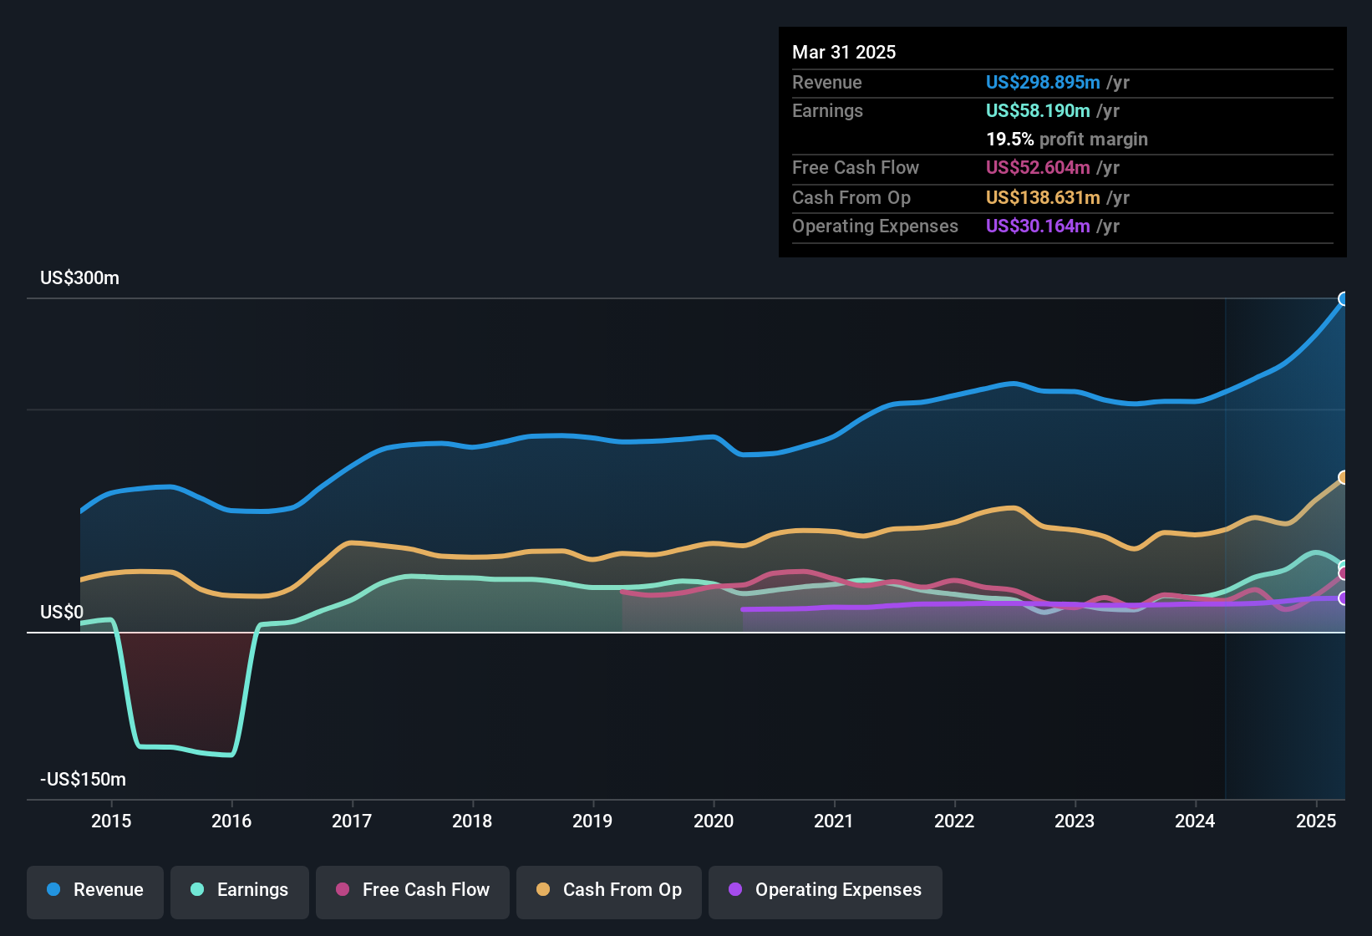Click the 19.5% profit margin text
This screenshot has width=1372, height=936.
(x=1067, y=139)
